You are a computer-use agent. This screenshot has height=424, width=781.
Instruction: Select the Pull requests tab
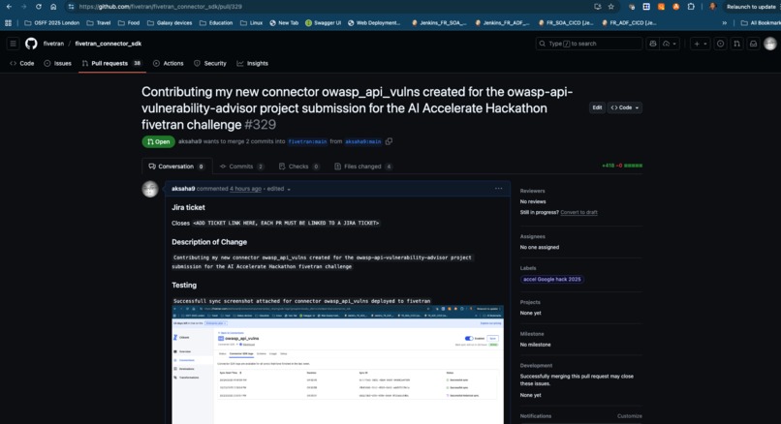click(111, 63)
